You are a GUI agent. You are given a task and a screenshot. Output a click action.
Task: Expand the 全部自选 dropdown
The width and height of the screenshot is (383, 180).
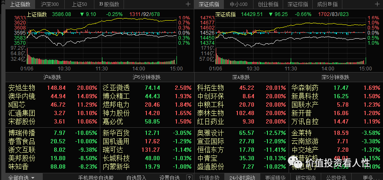tap(21, 177)
